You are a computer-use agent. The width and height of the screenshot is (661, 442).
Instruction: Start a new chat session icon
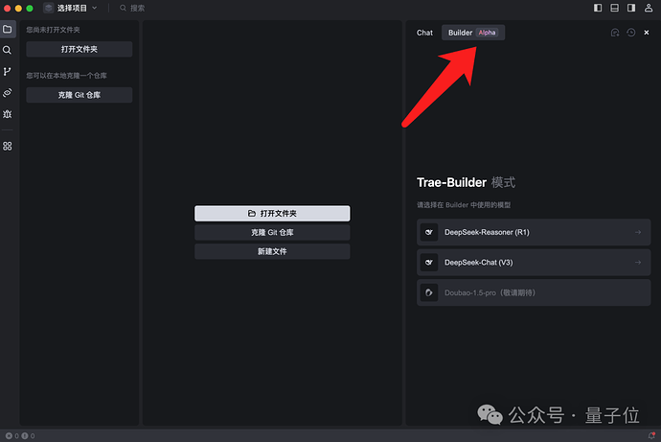[x=615, y=33]
